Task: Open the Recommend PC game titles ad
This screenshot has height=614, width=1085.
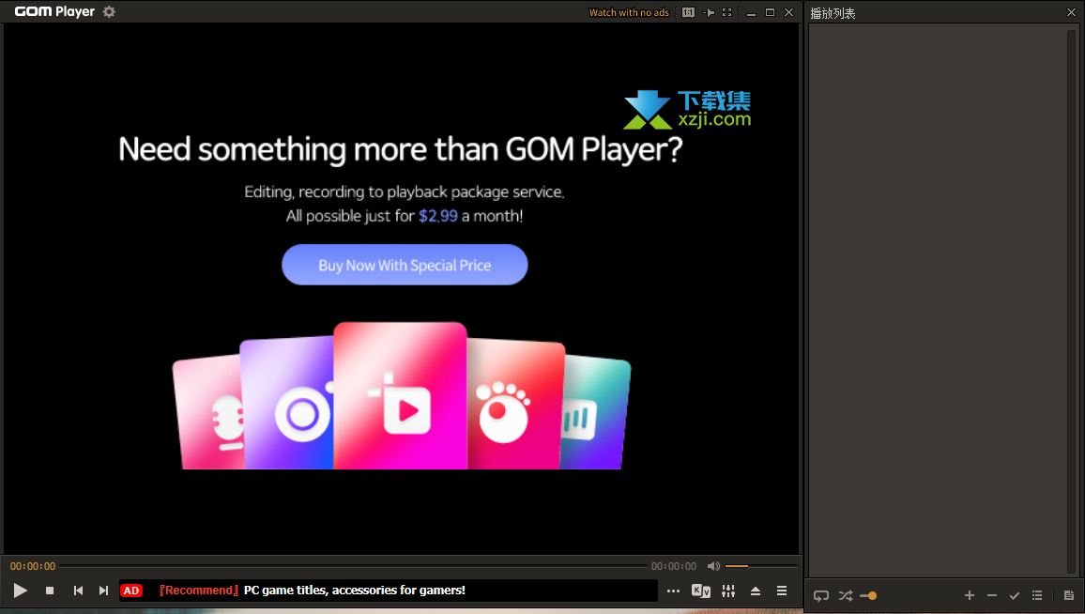Action: [312, 591]
